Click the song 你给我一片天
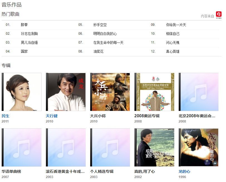The image size is (226, 182). (x=176, y=25)
